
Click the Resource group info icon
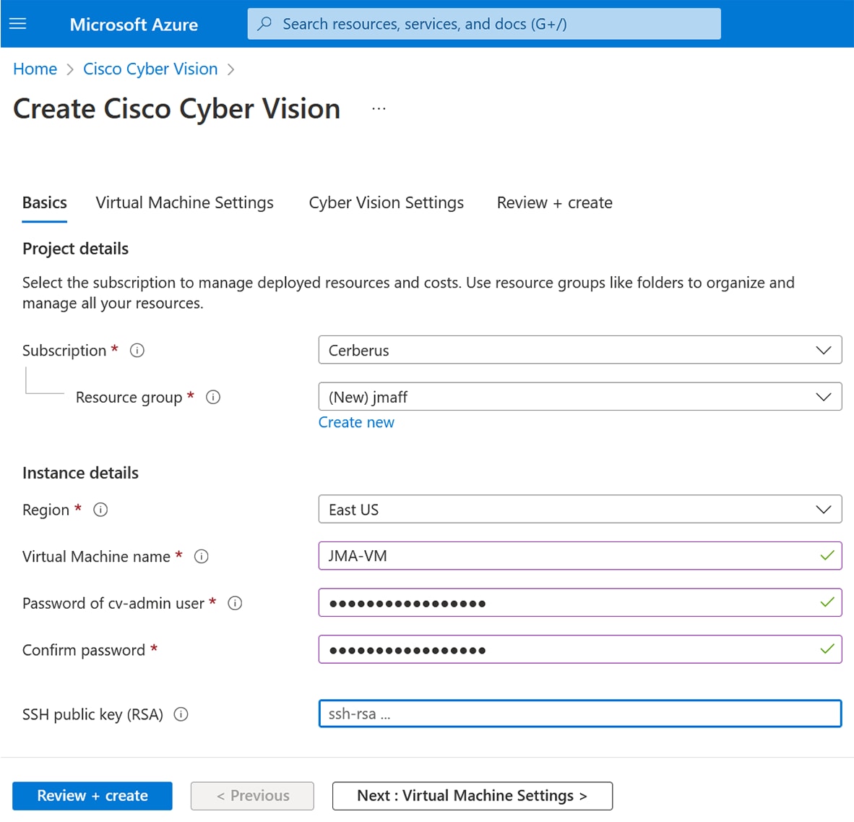point(213,397)
